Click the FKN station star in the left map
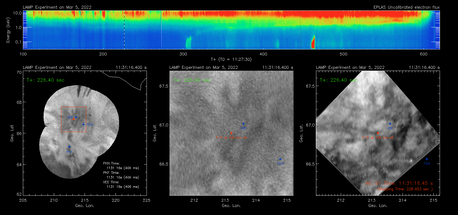 (x=84, y=124)
